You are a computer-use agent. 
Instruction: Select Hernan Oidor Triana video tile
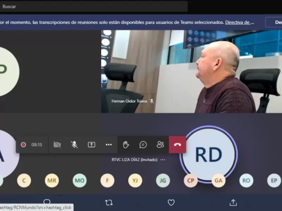pyautogui.click(x=191, y=71)
